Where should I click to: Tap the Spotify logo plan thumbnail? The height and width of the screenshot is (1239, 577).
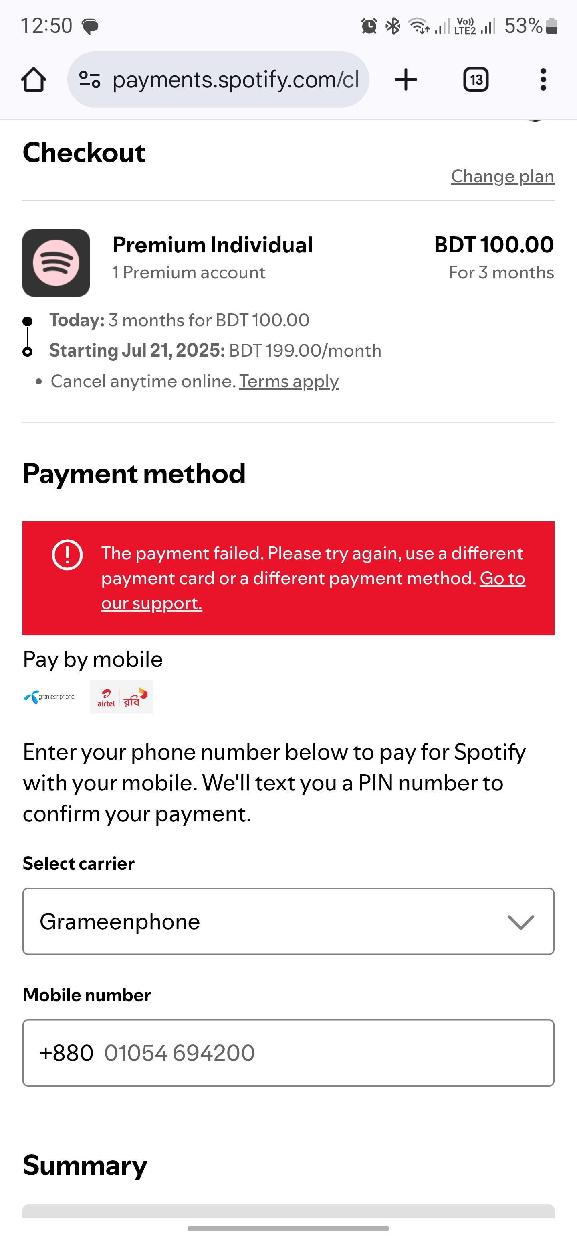[56, 263]
